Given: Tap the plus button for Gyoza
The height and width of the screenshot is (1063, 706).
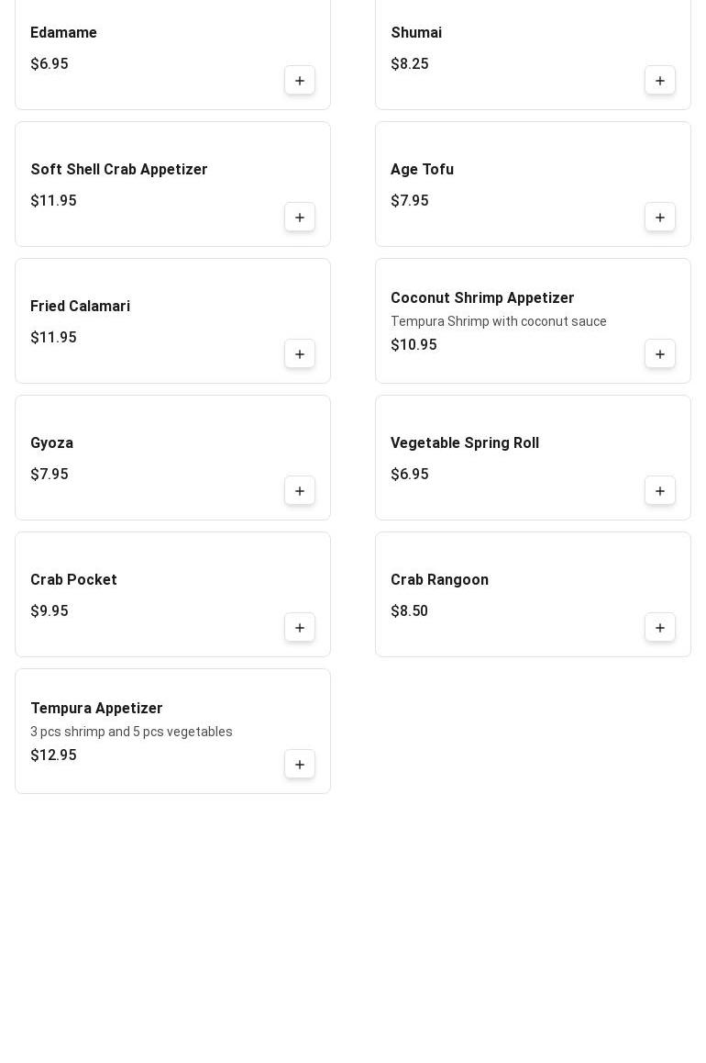Looking at the screenshot, I should pos(300,491).
